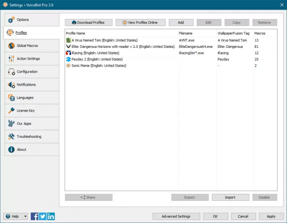Screen dimensions: 287x223
Task: Go to the Action Settings tab
Action: 32,59
